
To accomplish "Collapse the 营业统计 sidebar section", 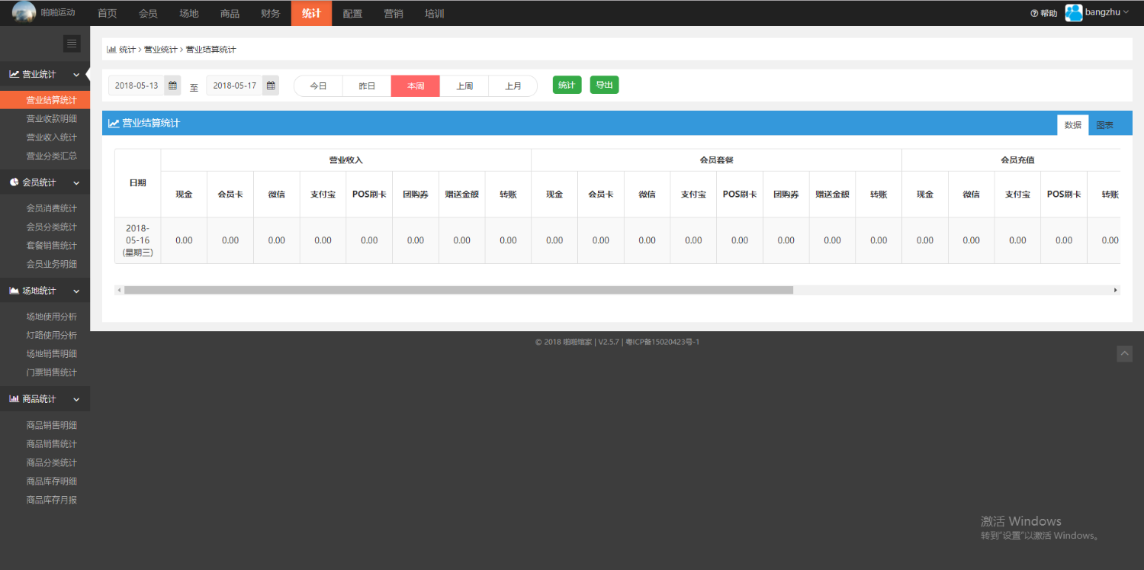I will pyautogui.click(x=45, y=74).
